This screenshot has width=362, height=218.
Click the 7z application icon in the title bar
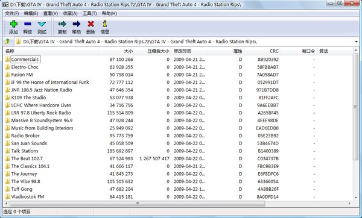coord(6,4)
